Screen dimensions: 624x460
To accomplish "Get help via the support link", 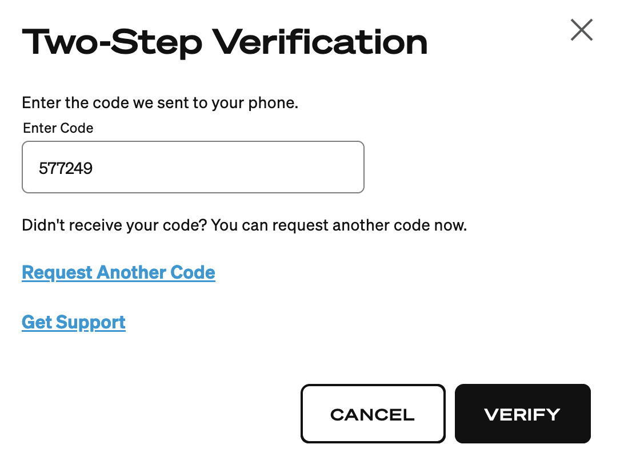I will point(73,322).
